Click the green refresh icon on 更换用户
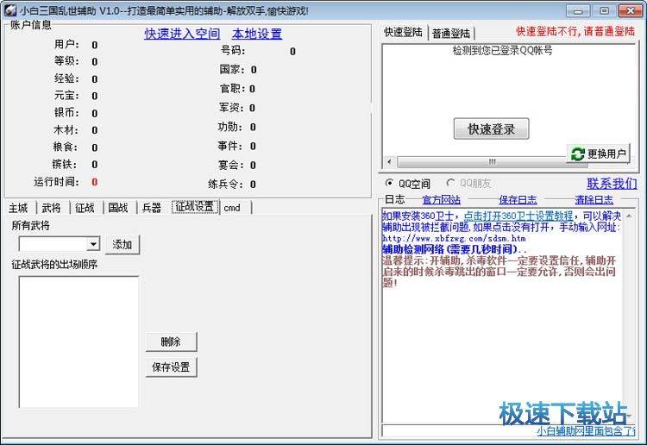Screen dimensions: 647x445 click(x=578, y=154)
